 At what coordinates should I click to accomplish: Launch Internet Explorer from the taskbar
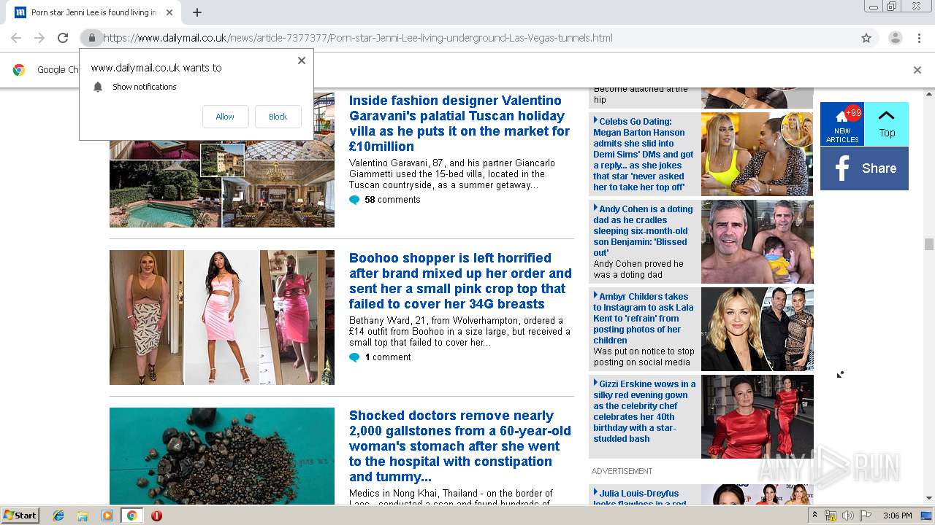(x=58, y=516)
